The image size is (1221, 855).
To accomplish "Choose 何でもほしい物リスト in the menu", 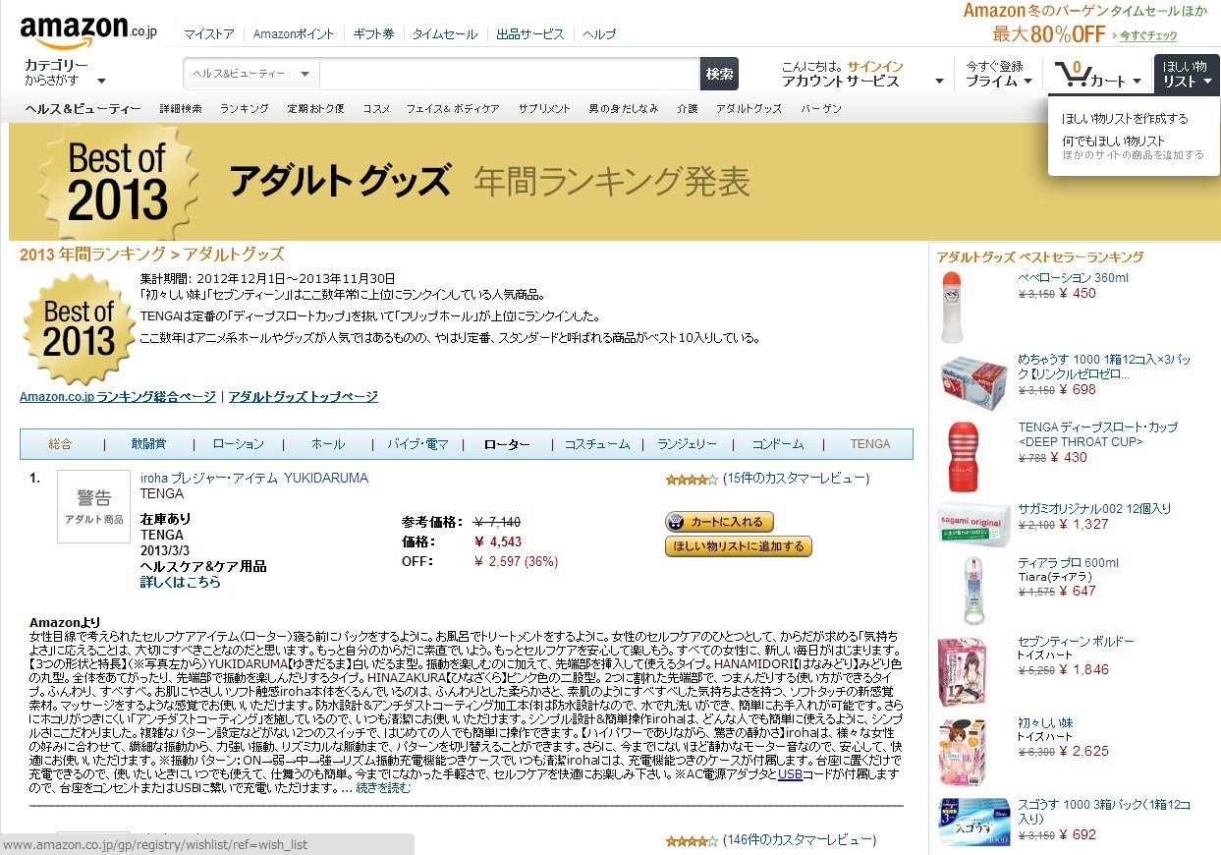I will tap(1113, 141).
